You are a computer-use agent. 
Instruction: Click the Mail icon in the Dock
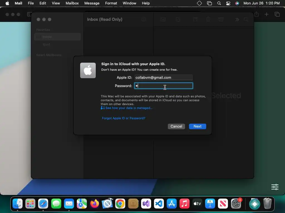pyautogui.click(x=69, y=204)
